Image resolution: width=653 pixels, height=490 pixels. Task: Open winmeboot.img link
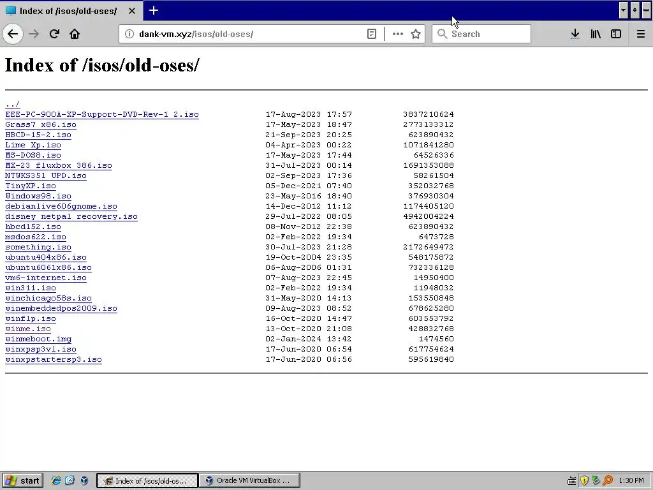click(x=38, y=339)
